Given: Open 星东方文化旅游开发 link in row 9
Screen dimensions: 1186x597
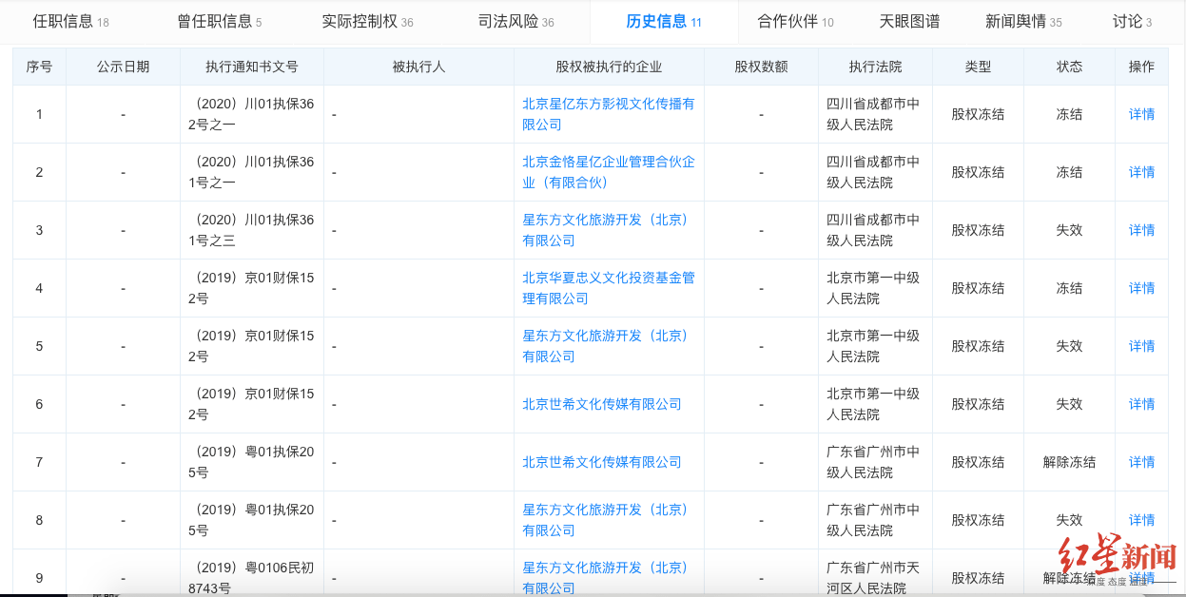Looking at the screenshot, I should pyautogui.click(x=605, y=578).
